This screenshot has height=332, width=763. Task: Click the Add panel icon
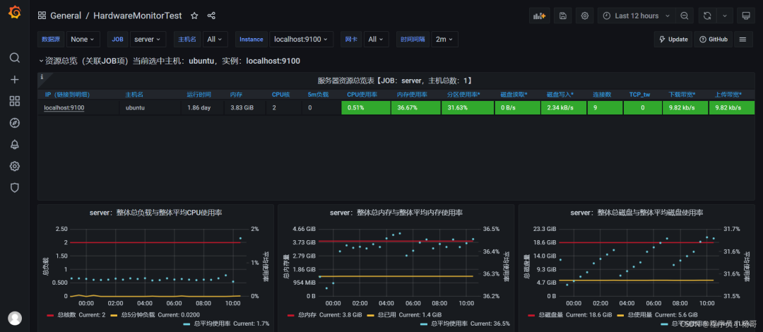pyautogui.click(x=540, y=16)
